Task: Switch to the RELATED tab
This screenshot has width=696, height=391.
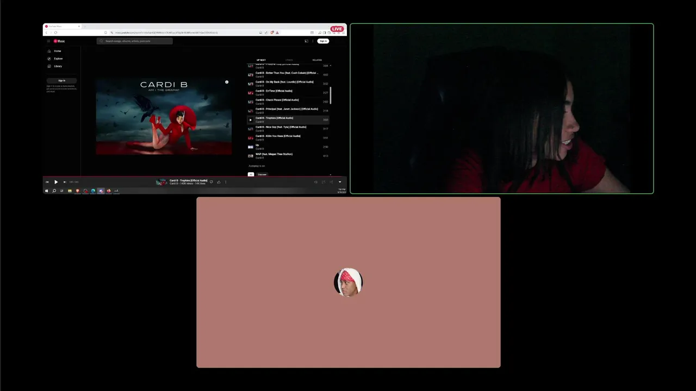Action: click(317, 60)
